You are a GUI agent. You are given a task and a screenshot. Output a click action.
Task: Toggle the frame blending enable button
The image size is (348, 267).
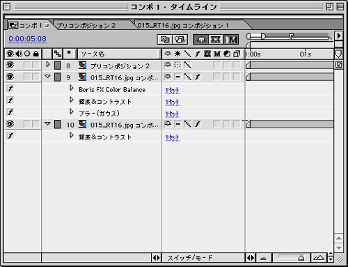coord(216,40)
